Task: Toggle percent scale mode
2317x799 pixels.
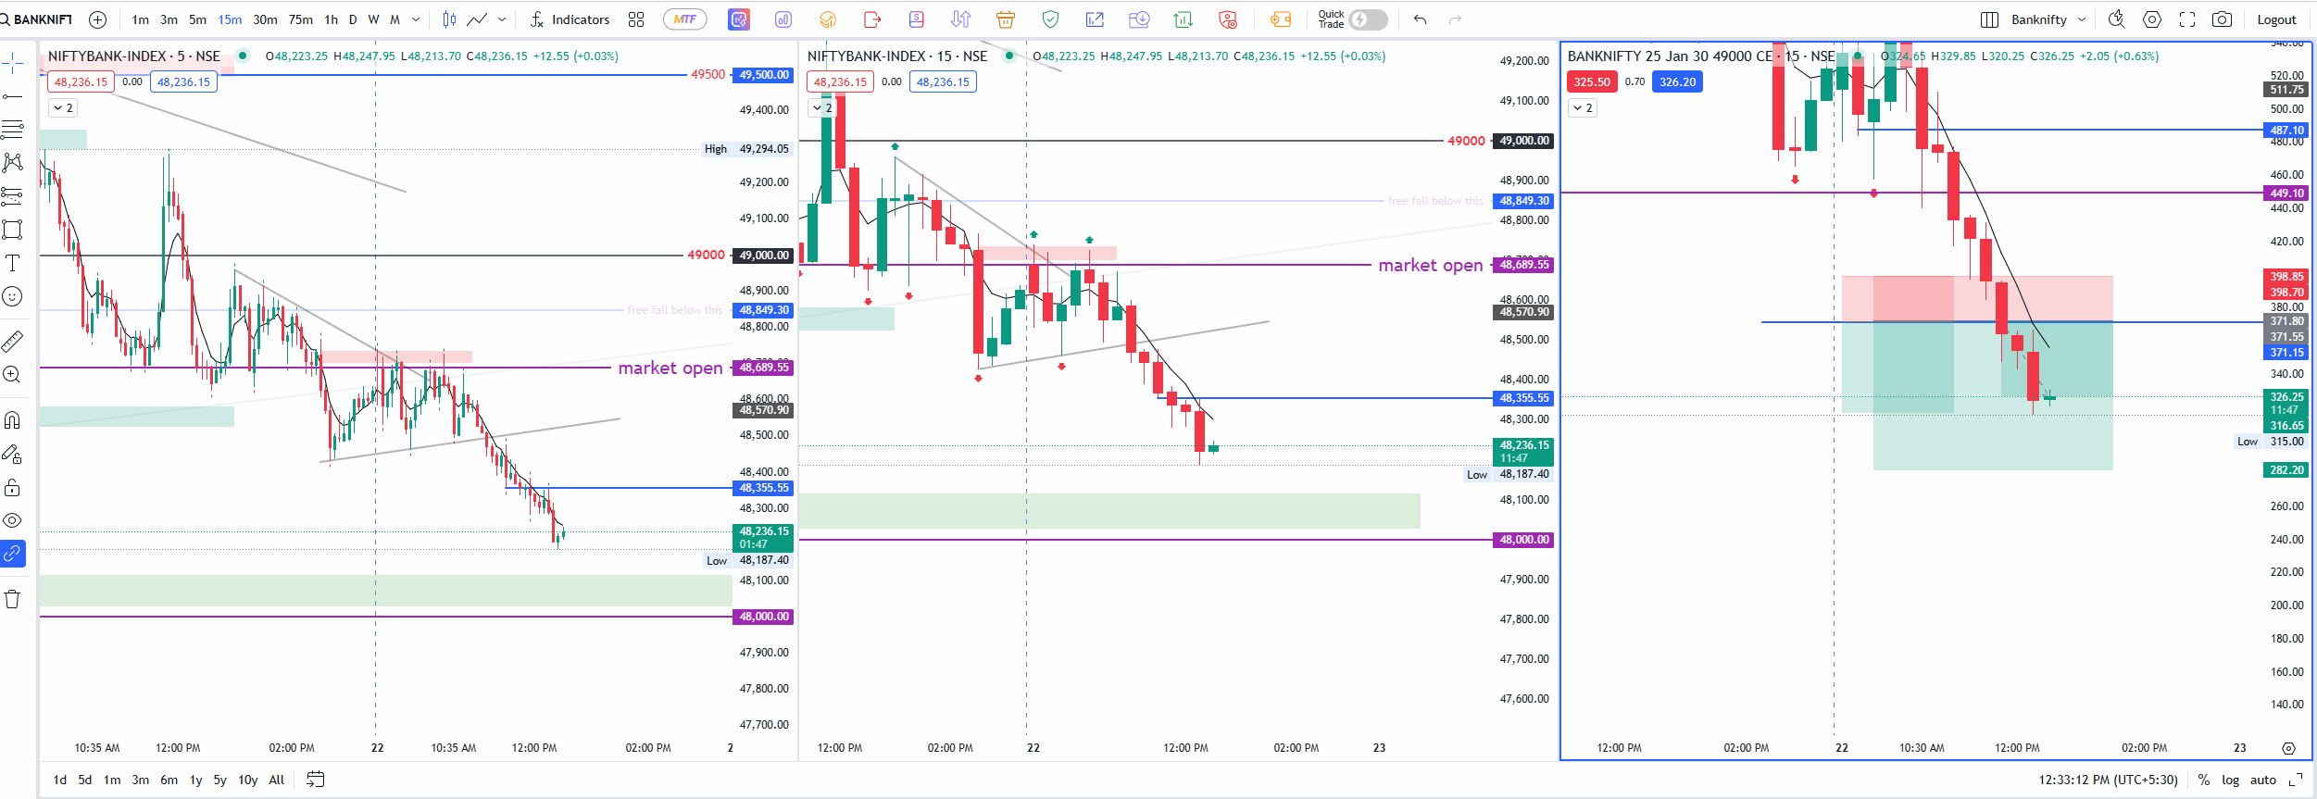Action: [x=2203, y=780]
